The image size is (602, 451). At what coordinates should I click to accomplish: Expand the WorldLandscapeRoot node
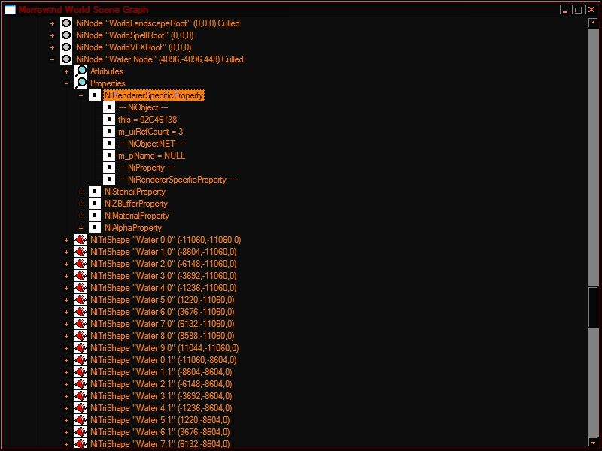52,23
